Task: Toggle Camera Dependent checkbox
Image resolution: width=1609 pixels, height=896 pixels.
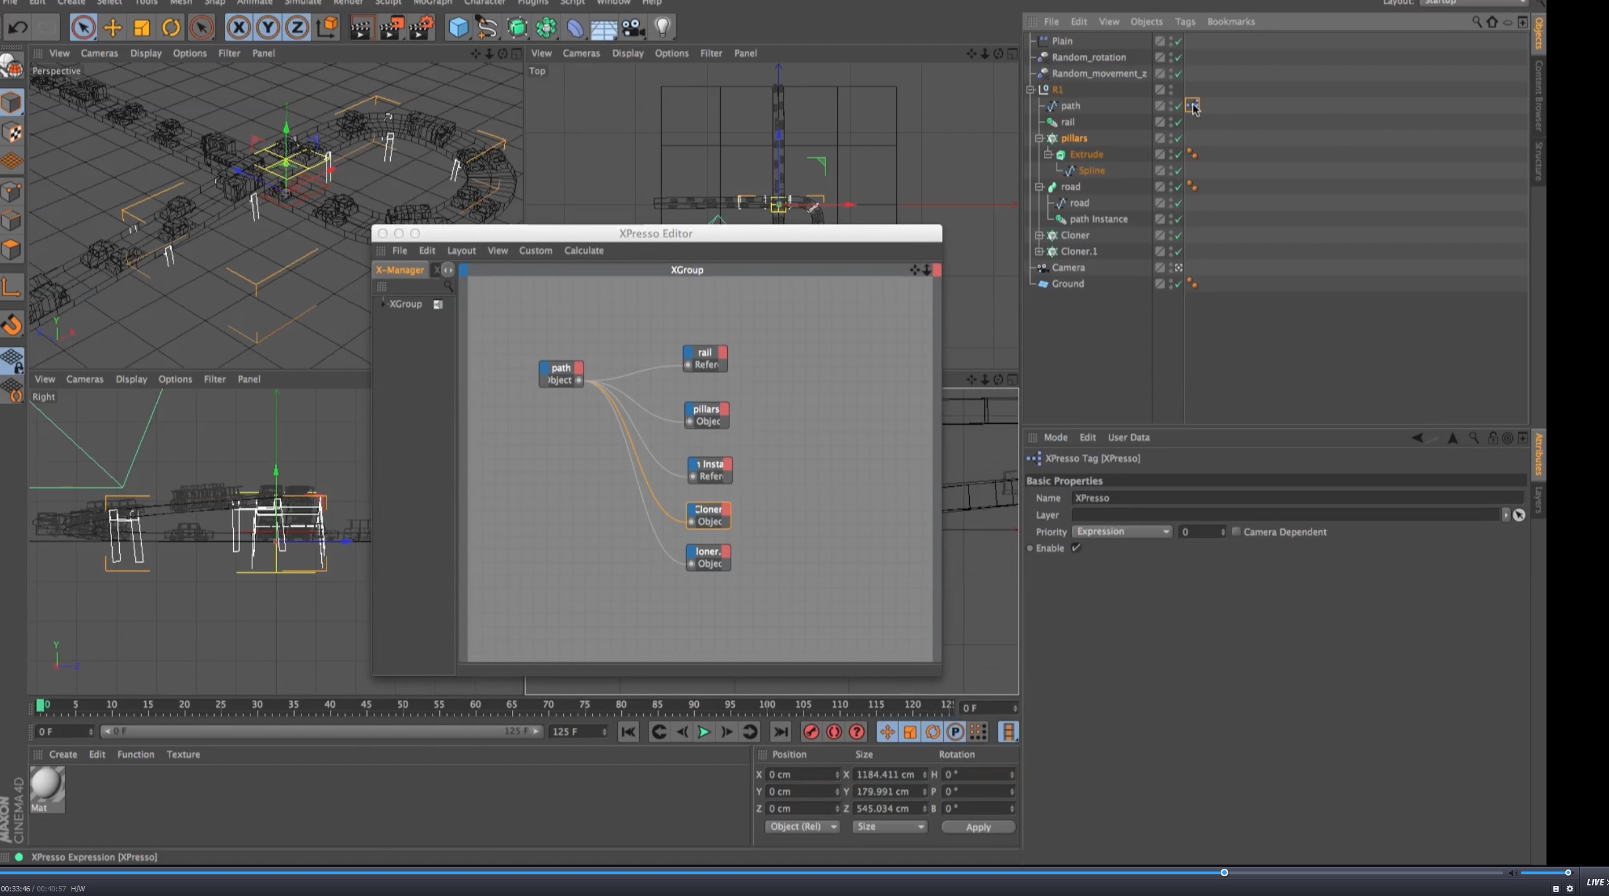Action: point(1235,532)
